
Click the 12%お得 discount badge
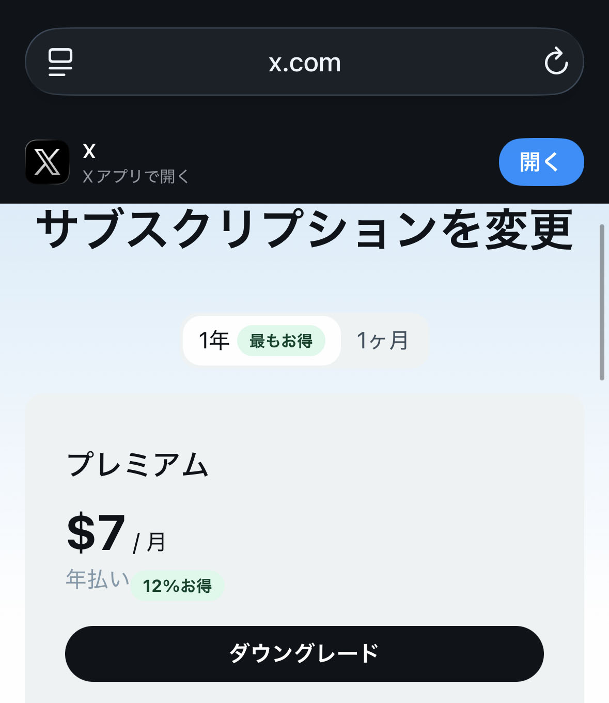tap(177, 586)
